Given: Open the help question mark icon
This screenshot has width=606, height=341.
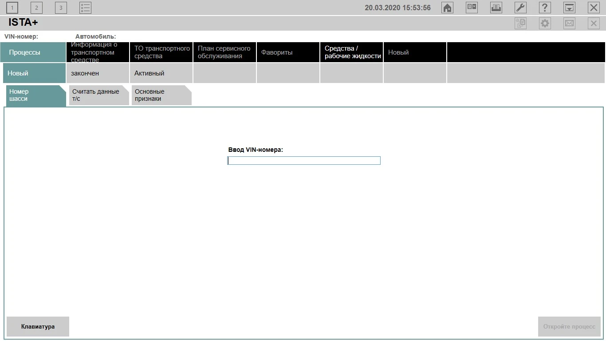Looking at the screenshot, I should (x=545, y=8).
